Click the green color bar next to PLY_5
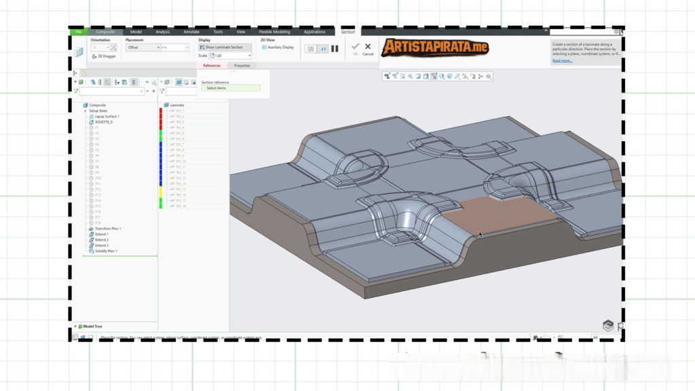 coord(160,133)
